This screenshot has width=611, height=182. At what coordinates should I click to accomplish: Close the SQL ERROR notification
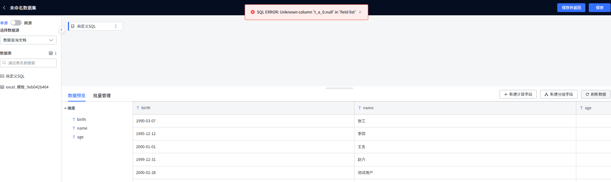click(x=360, y=12)
